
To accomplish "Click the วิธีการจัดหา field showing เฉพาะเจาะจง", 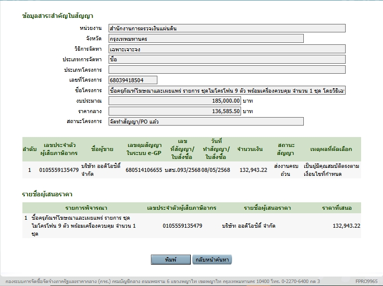I will pyautogui.click(x=227, y=49).
